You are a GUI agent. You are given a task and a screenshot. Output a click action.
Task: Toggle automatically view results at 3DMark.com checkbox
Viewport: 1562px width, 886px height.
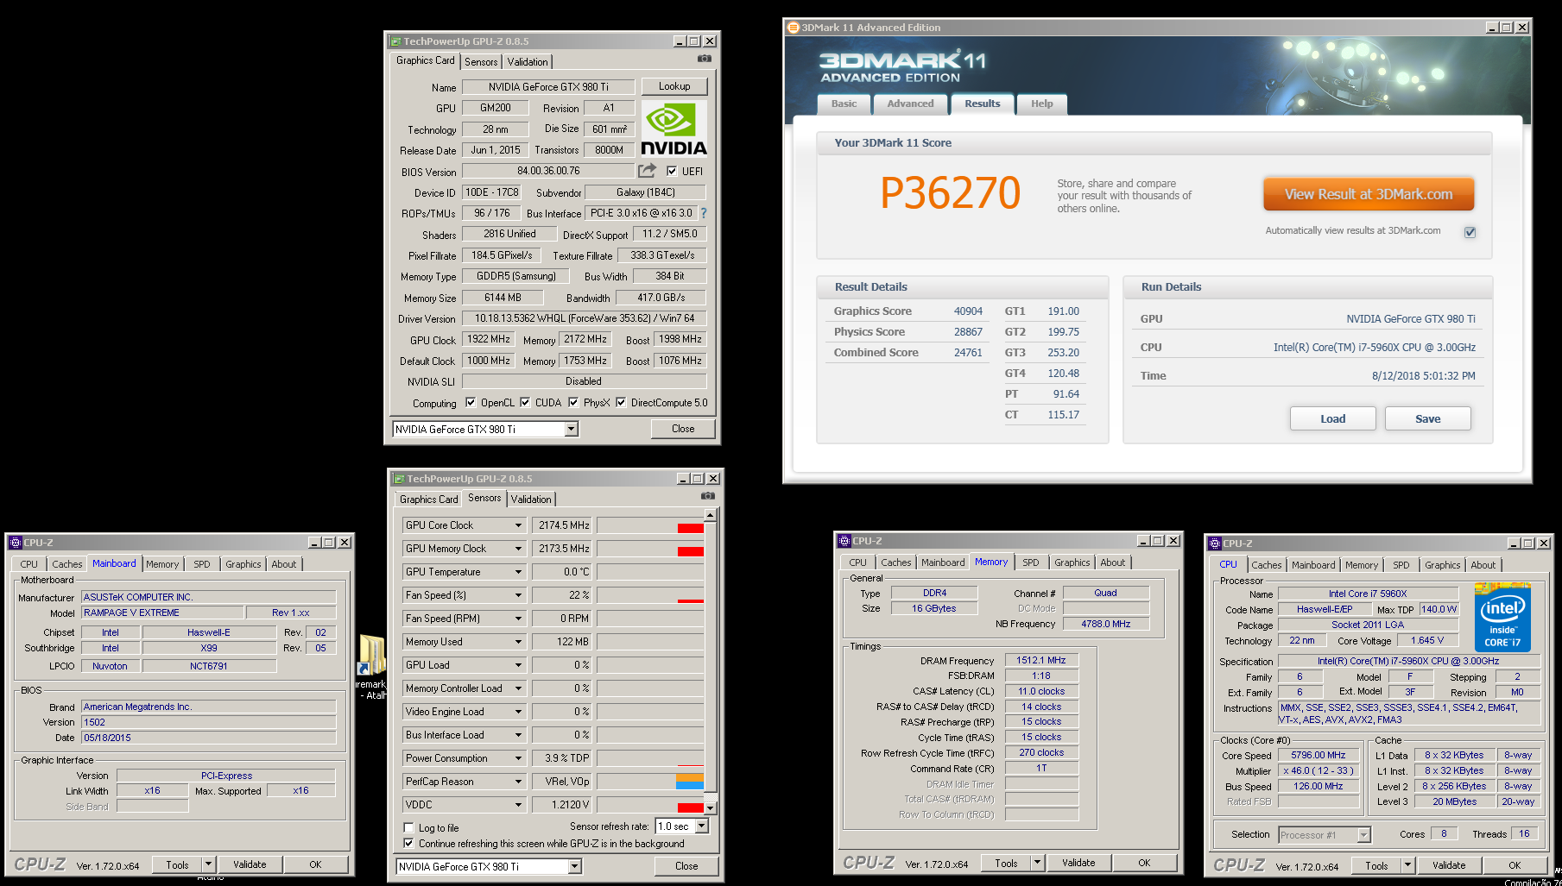[1470, 231]
